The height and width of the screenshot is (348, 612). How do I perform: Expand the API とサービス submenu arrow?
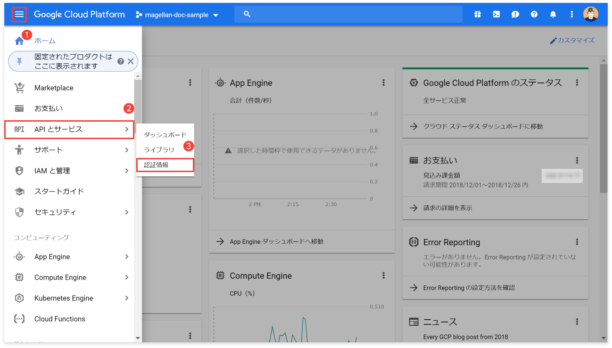(x=127, y=129)
